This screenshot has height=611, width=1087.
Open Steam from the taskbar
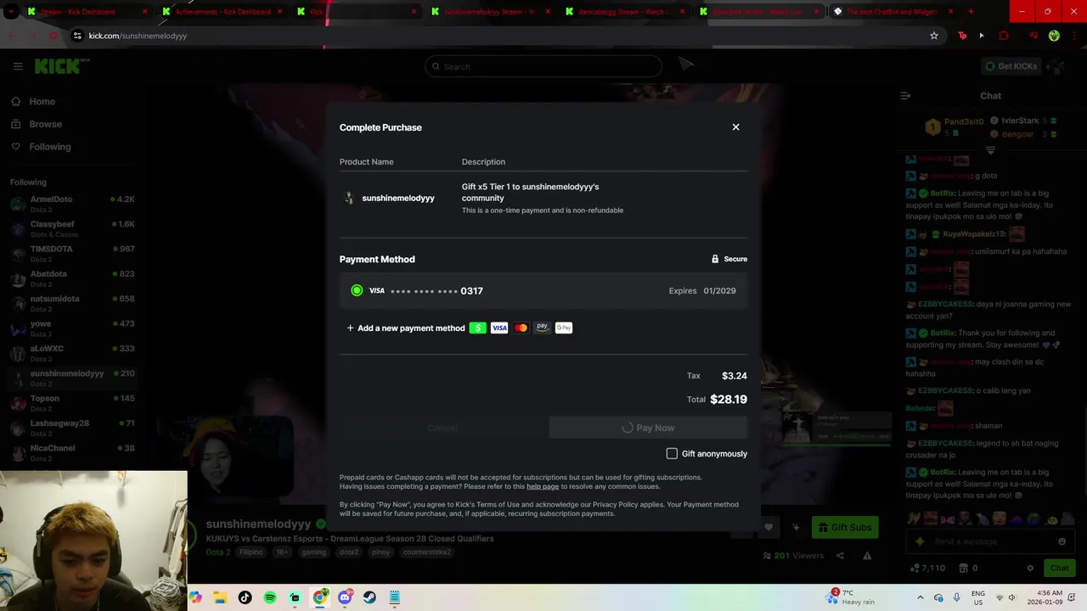pyautogui.click(x=369, y=597)
